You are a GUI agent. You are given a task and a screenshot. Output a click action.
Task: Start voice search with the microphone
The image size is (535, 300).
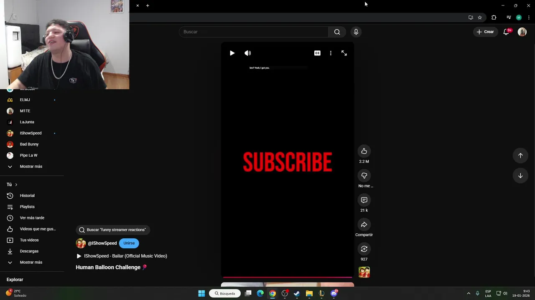tap(356, 32)
